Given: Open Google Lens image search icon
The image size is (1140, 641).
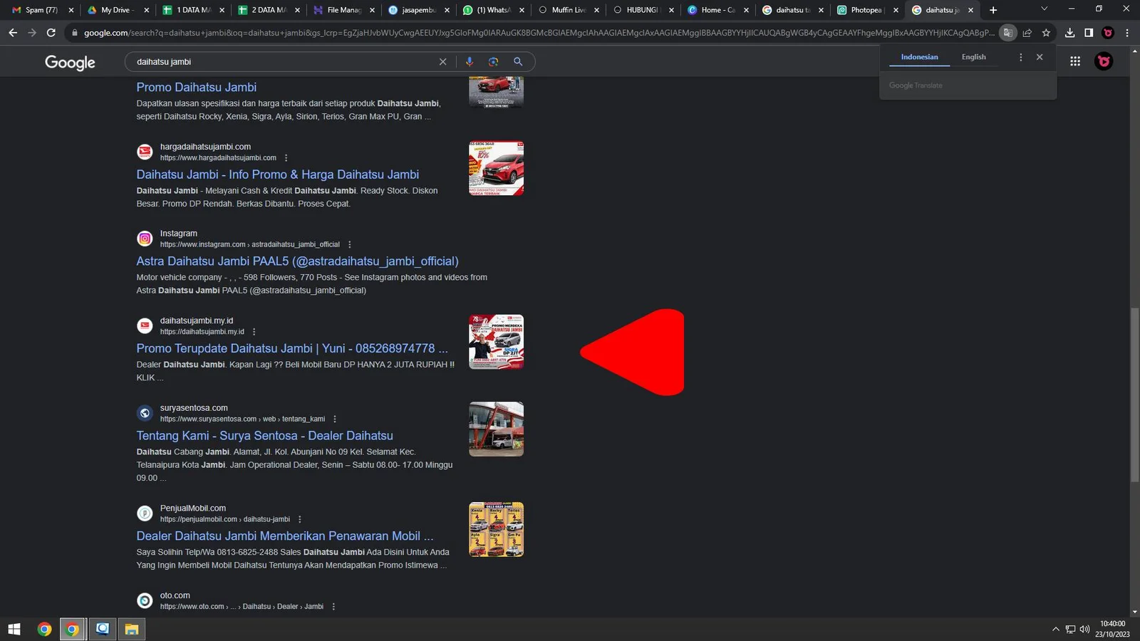Looking at the screenshot, I should tap(493, 62).
